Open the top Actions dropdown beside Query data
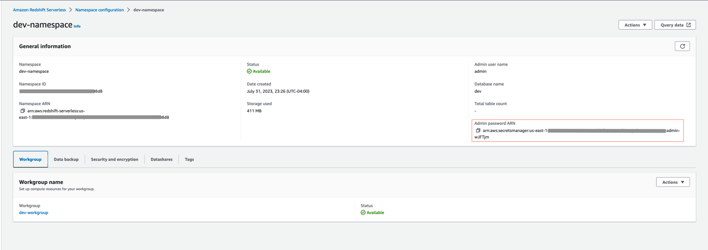 click(x=635, y=25)
